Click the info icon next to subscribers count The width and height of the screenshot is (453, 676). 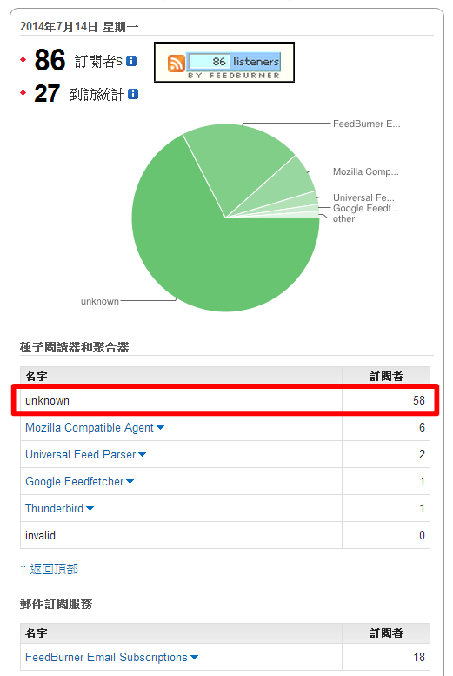click(131, 61)
